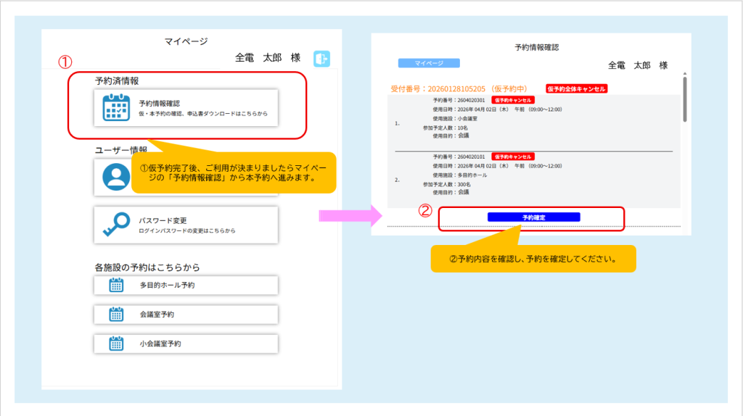Click the logout icon beside the user name
This screenshot has width=743, height=416.
[321, 59]
